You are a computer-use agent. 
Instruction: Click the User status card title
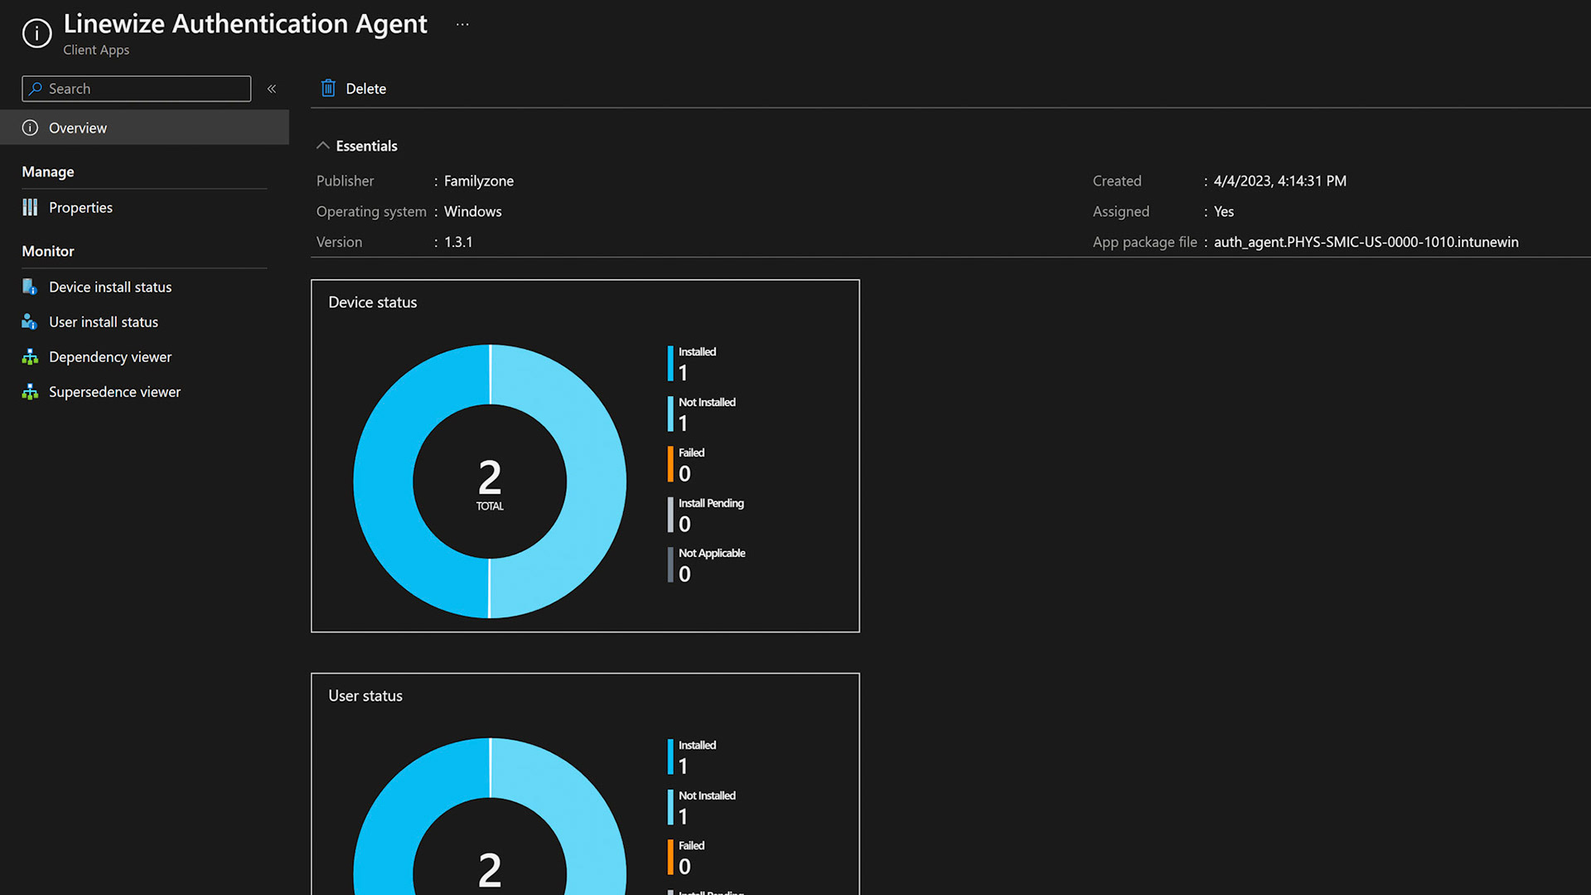(365, 696)
